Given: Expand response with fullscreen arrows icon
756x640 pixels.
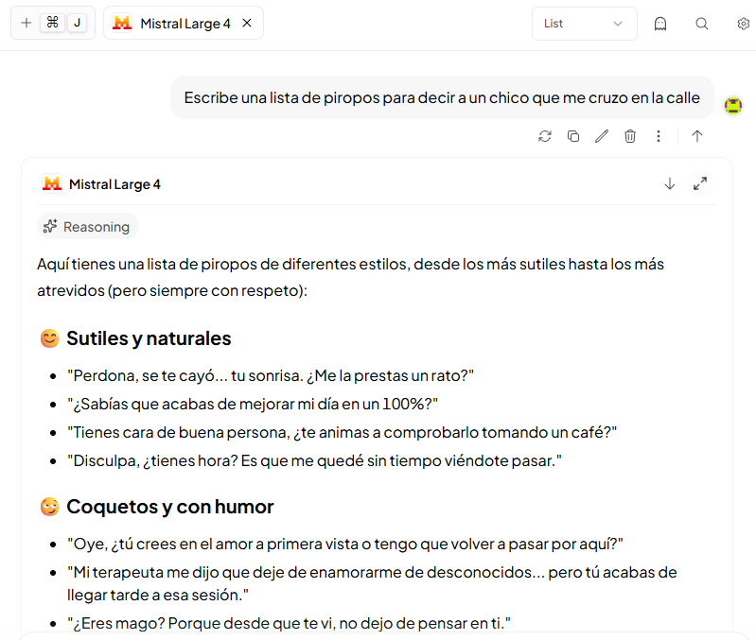Looking at the screenshot, I should pos(699,183).
